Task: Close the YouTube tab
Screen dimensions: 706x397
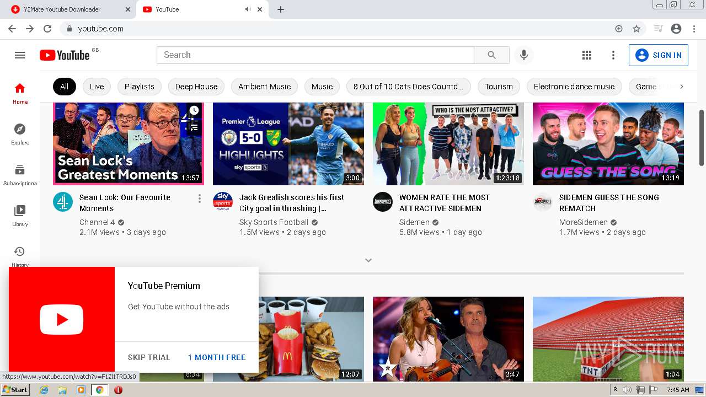Action: point(260,9)
